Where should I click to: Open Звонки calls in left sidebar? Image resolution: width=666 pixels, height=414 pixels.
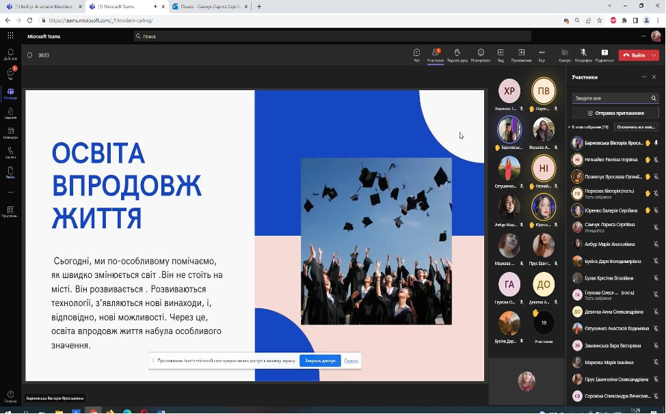pyautogui.click(x=11, y=153)
